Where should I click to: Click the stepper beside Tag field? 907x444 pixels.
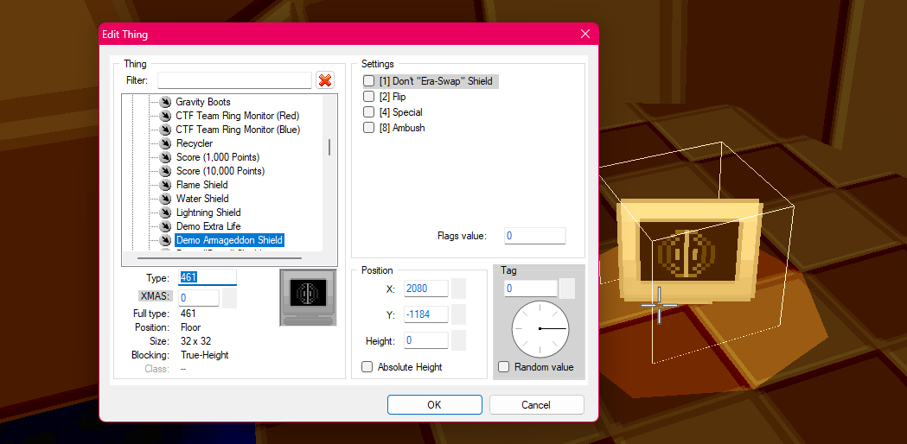(x=567, y=289)
